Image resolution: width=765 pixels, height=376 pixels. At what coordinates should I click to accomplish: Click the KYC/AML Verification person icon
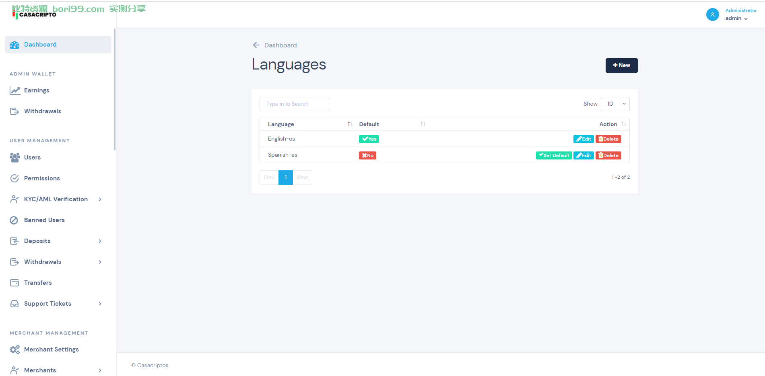tap(14, 199)
